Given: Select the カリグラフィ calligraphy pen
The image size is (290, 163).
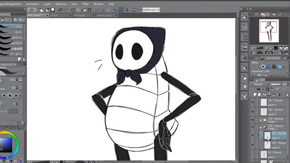Looking at the screenshot, I should [x=11, y=43].
